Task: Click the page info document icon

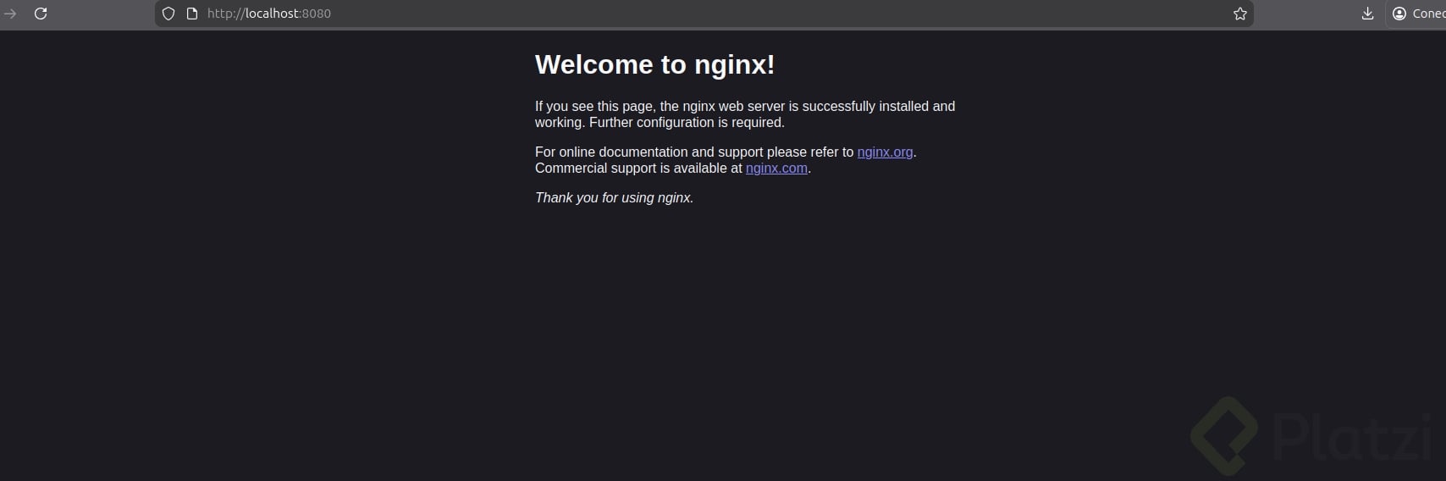Action: click(x=192, y=14)
